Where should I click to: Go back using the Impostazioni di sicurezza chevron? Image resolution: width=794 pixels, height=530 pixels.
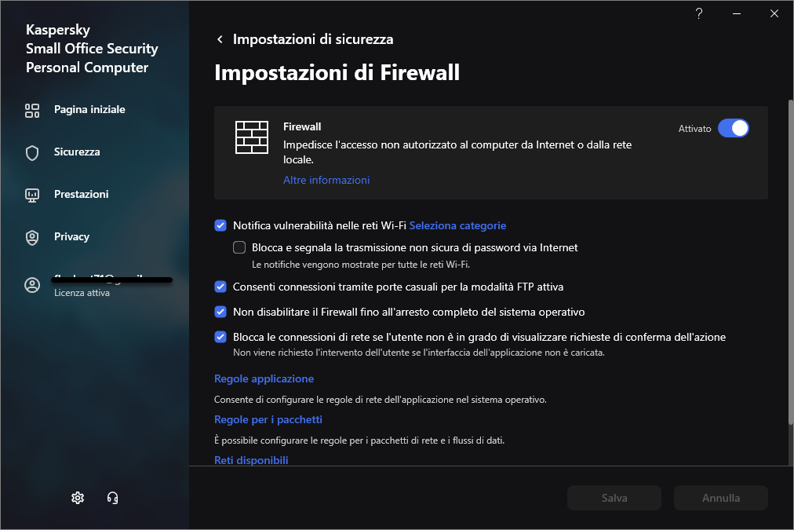[220, 39]
